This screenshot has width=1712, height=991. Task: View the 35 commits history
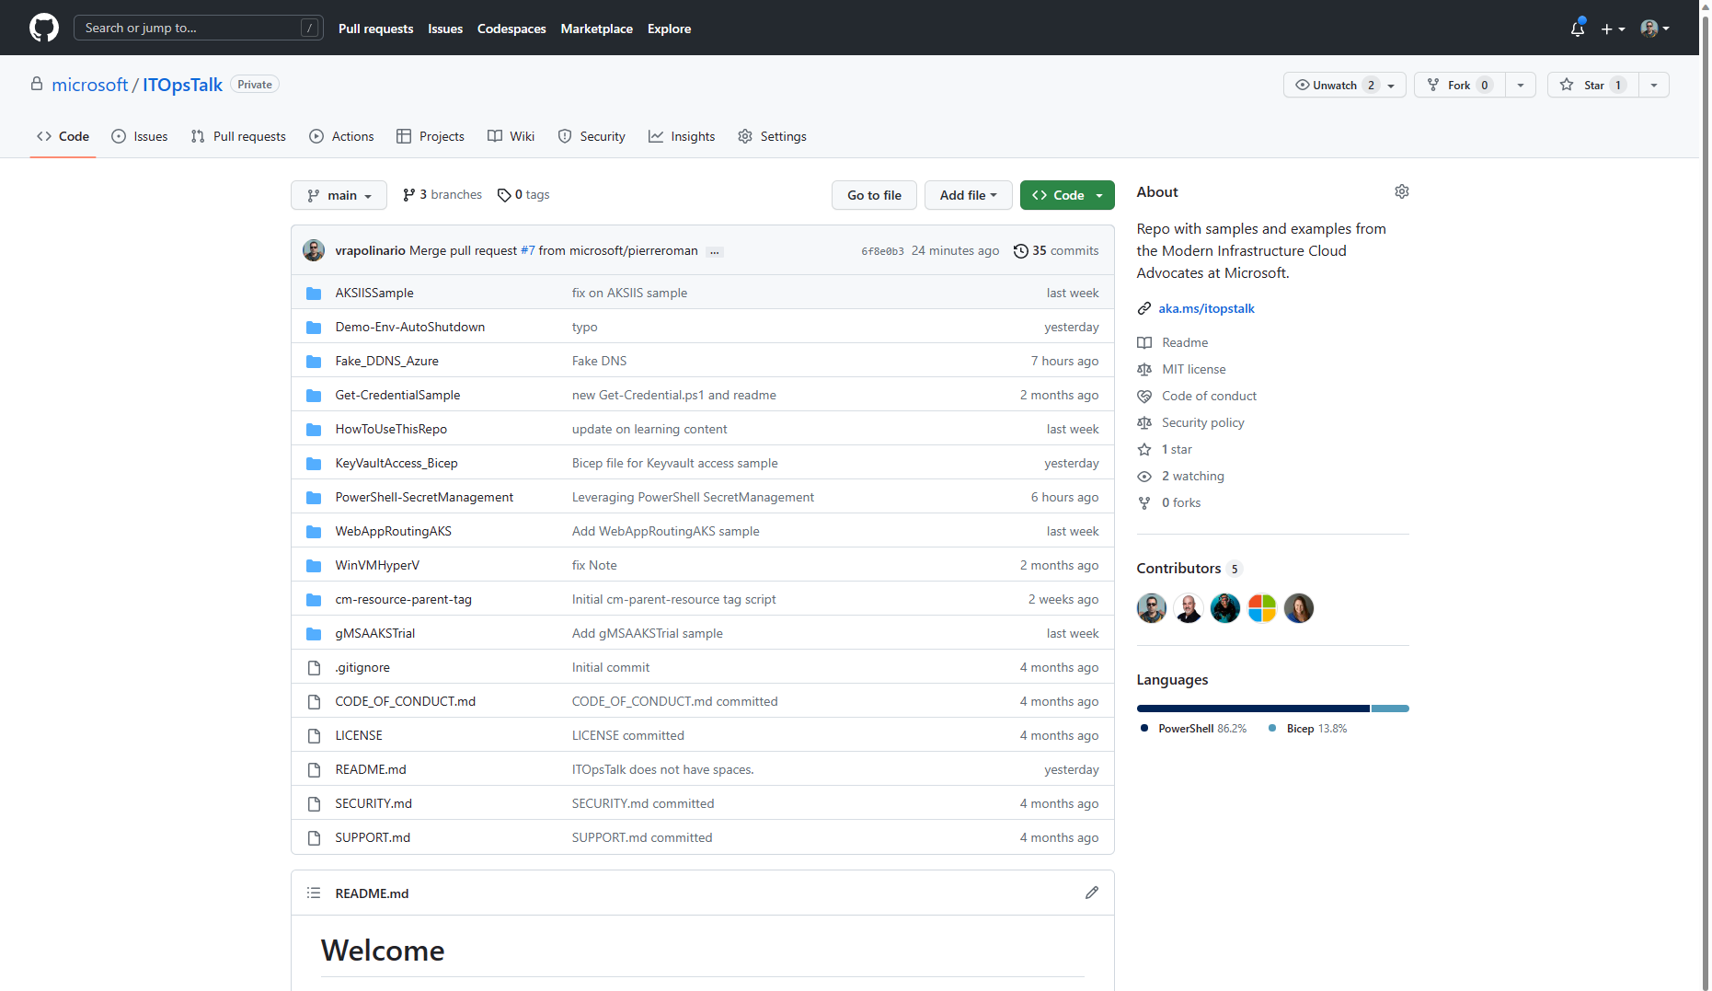point(1056,250)
